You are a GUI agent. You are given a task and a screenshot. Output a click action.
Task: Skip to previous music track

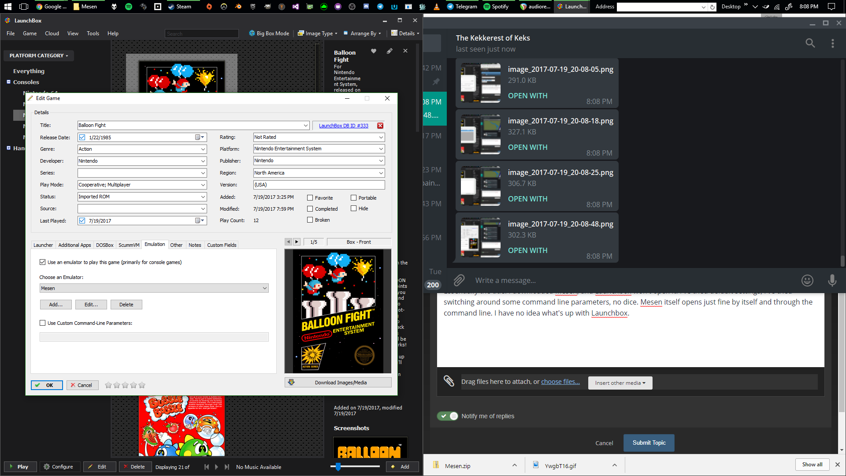pyautogui.click(x=206, y=467)
